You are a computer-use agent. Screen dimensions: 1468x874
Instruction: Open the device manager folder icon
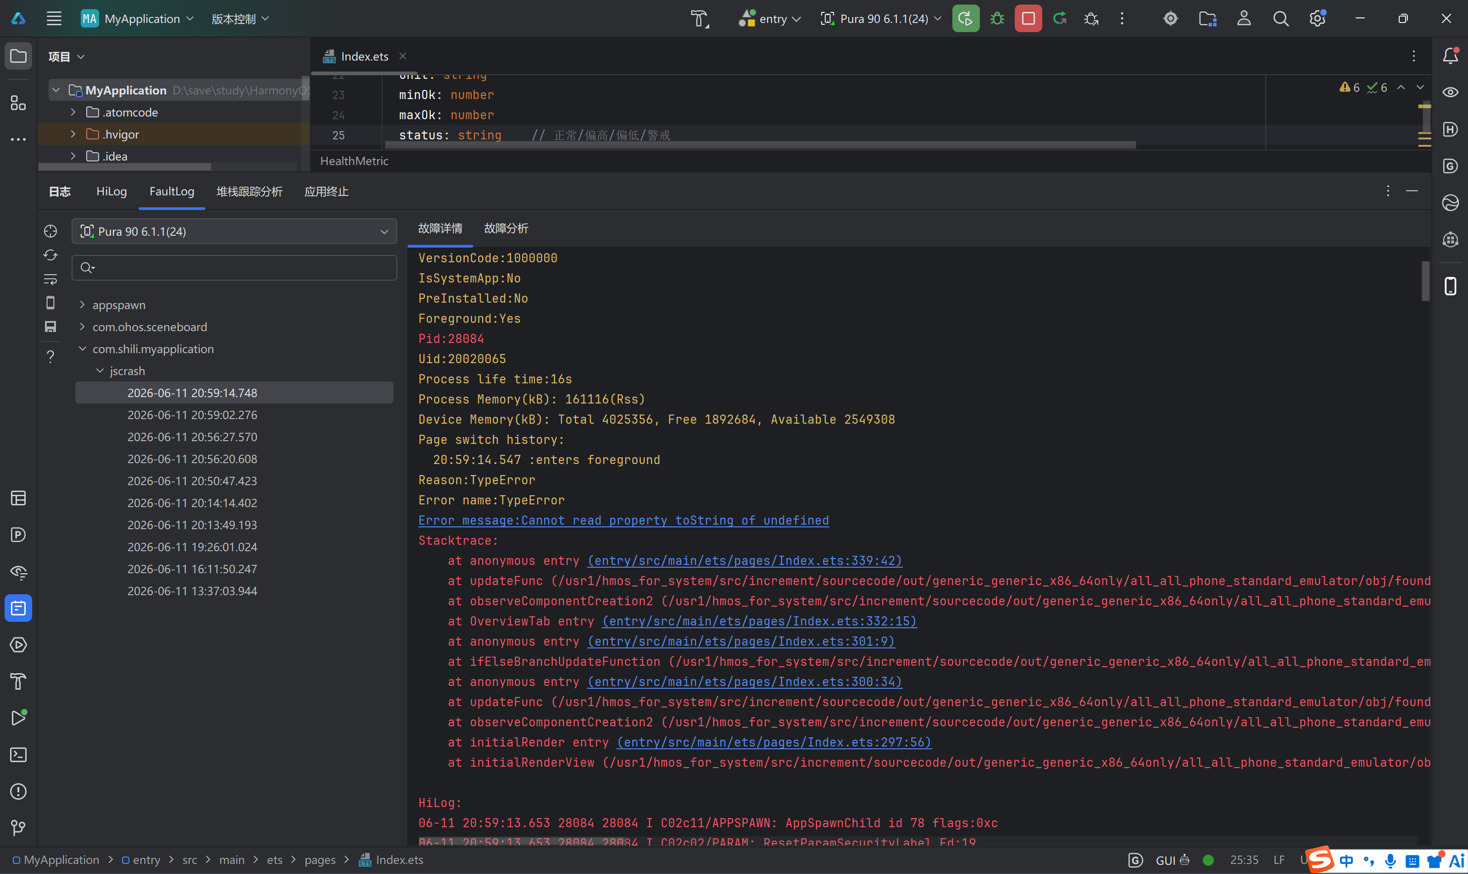(1207, 18)
